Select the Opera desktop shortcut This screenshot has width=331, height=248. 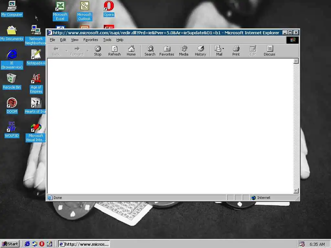tap(109, 9)
